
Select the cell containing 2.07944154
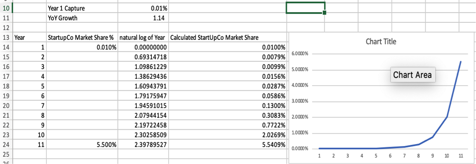(143, 116)
